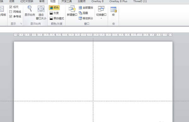Enable the 网格线 gridlines checkbox
189x122 pixels.
[x=11, y=12]
